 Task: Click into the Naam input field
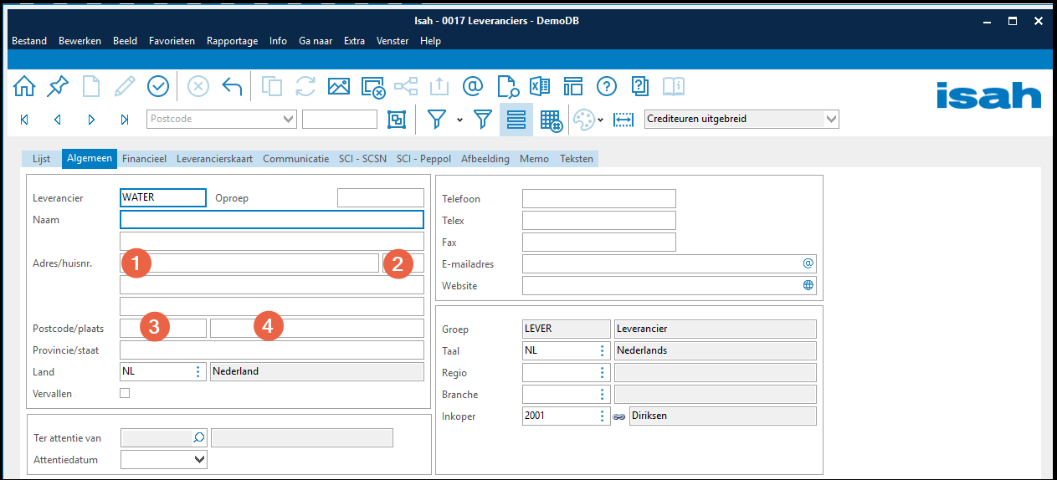tap(272, 220)
